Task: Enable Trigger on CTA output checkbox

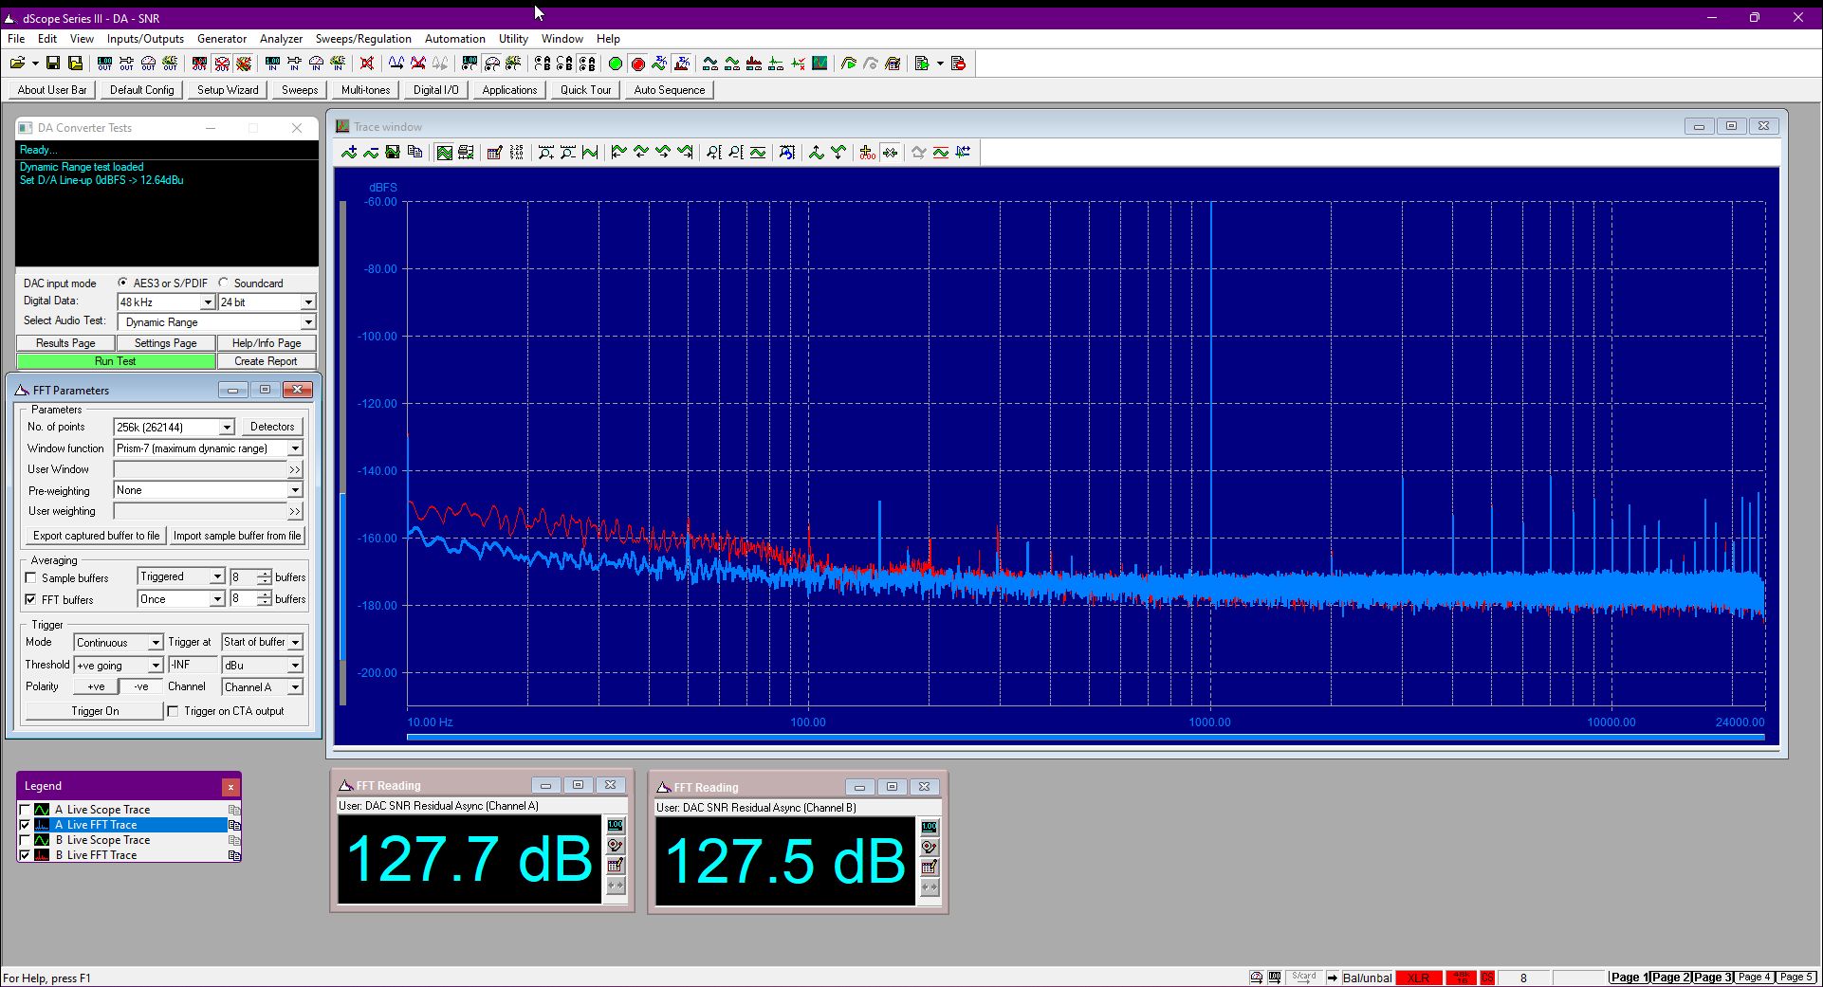Action: click(173, 711)
